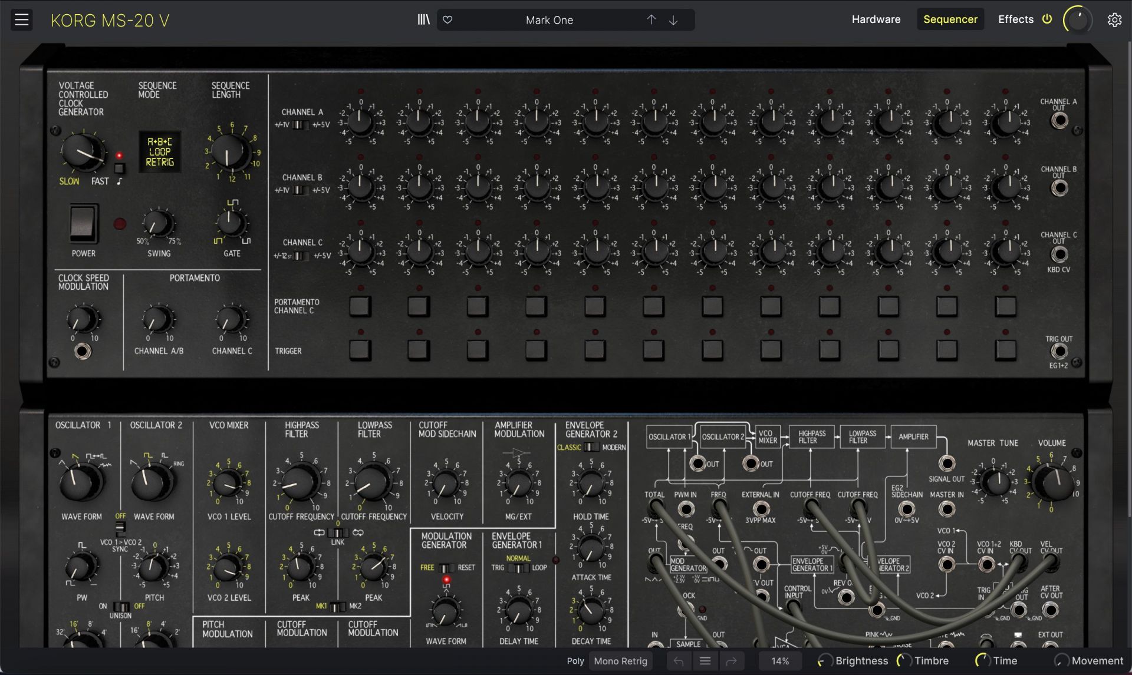Switch to the Sequencer tab
This screenshot has height=675, width=1132.
(950, 19)
